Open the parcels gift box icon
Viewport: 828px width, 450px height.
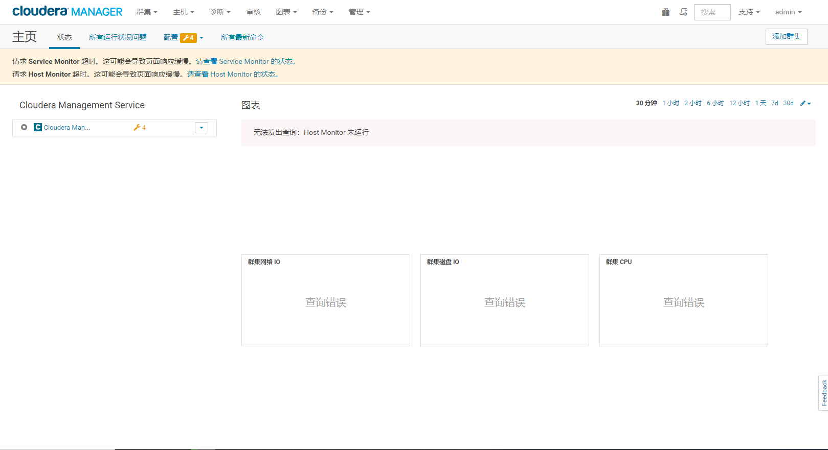(665, 12)
